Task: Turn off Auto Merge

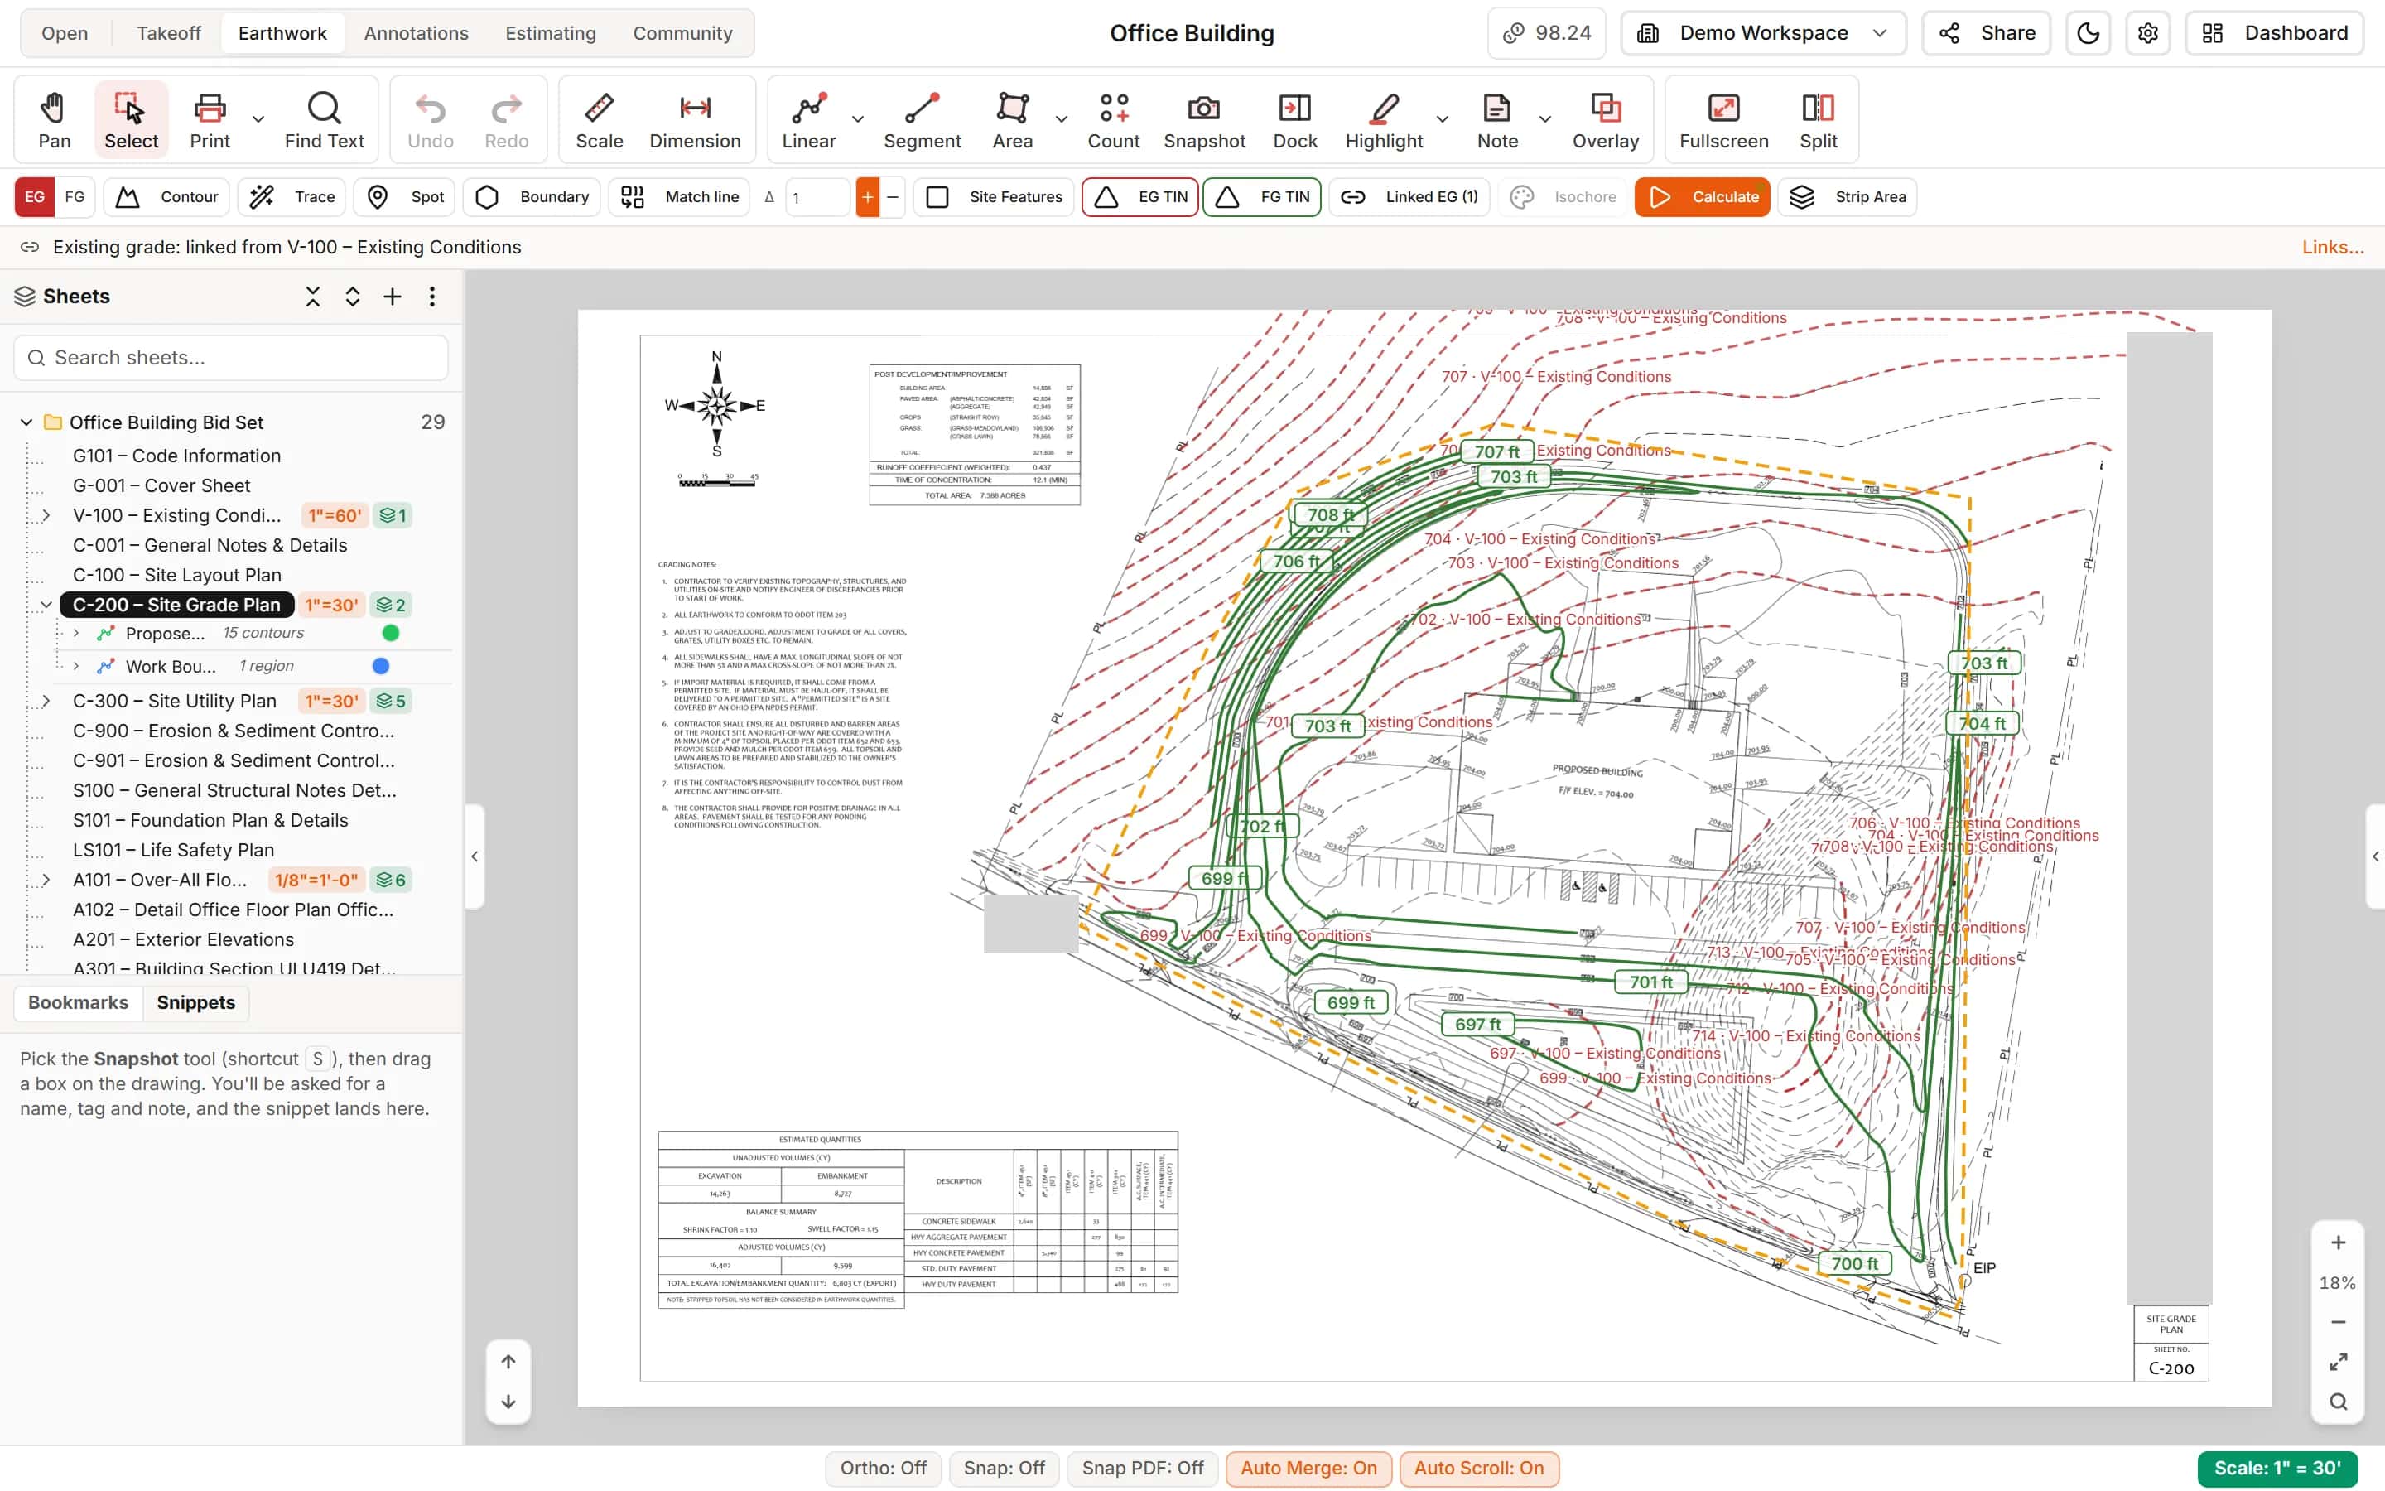Action: tap(1308, 1469)
